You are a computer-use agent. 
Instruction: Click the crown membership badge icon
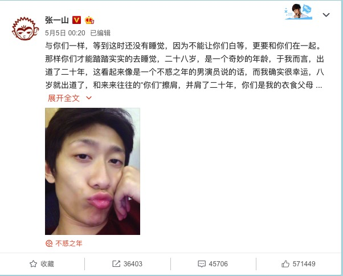pos(89,20)
